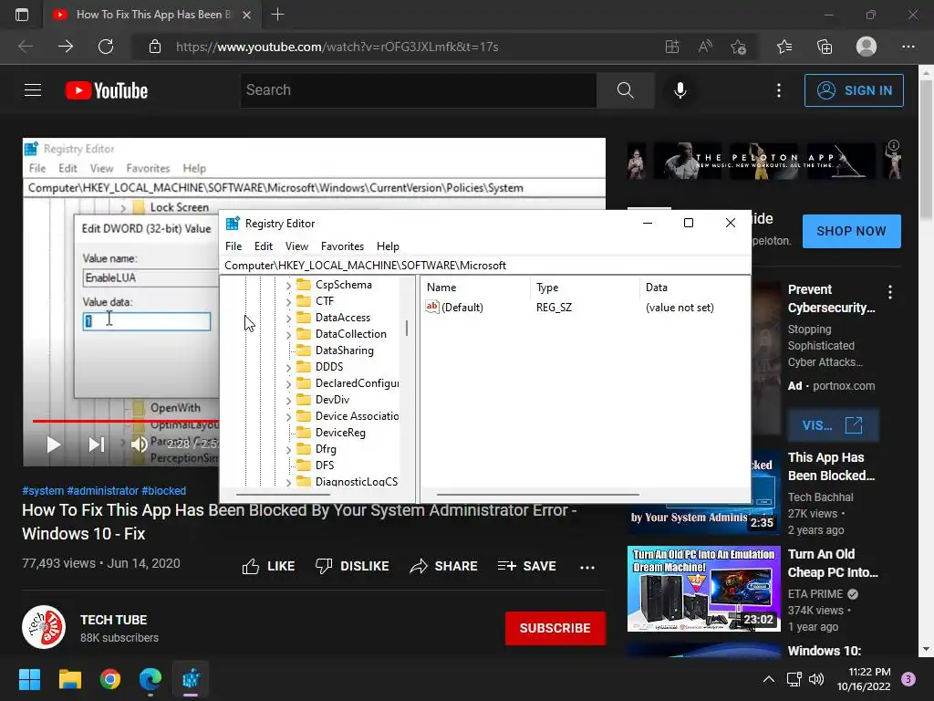
Task: Search with your voice microphone
Action: [680, 90]
